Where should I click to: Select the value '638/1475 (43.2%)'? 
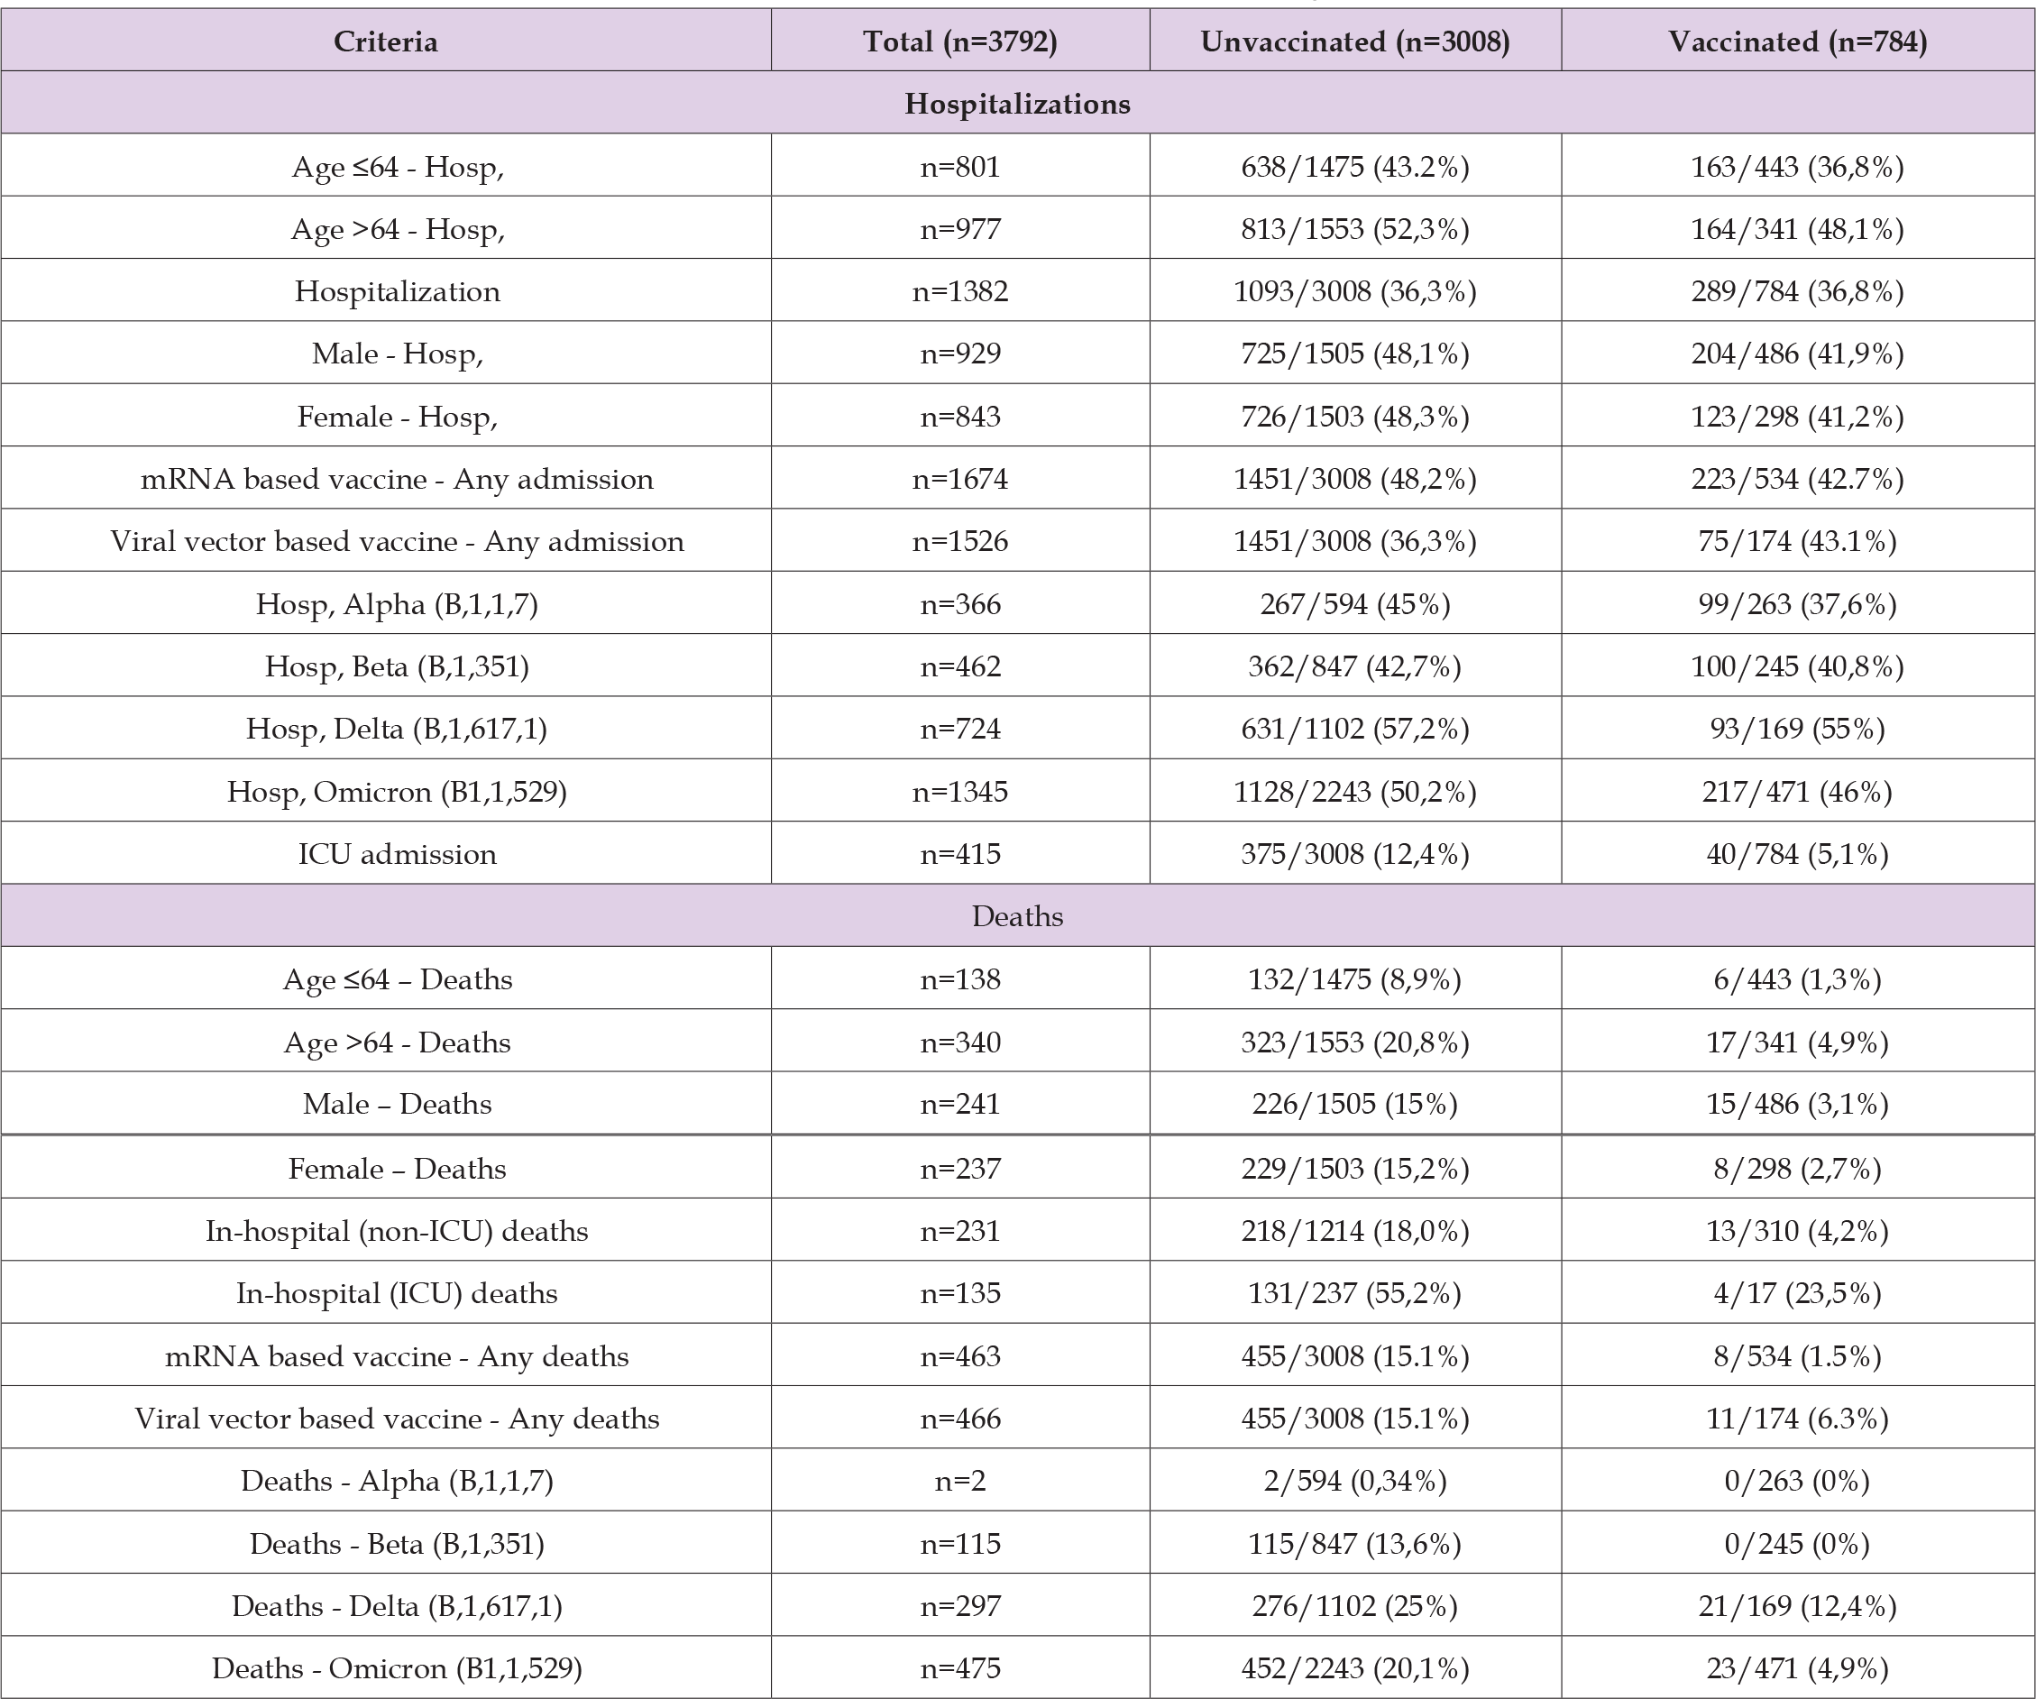(1355, 167)
